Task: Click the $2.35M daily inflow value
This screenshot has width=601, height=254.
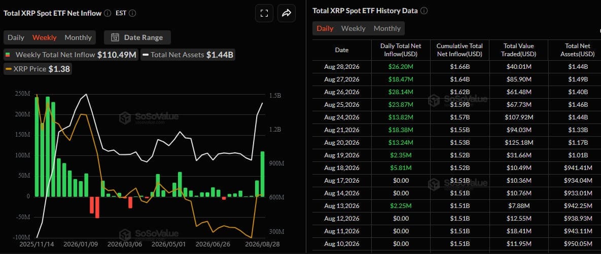Action: 401,155
